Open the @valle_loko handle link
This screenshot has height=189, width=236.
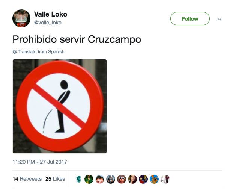pos(48,23)
